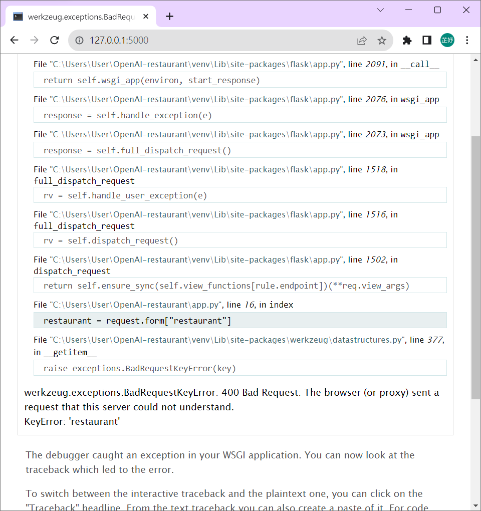
Task: Close the browser window
Action: coord(466,10)
